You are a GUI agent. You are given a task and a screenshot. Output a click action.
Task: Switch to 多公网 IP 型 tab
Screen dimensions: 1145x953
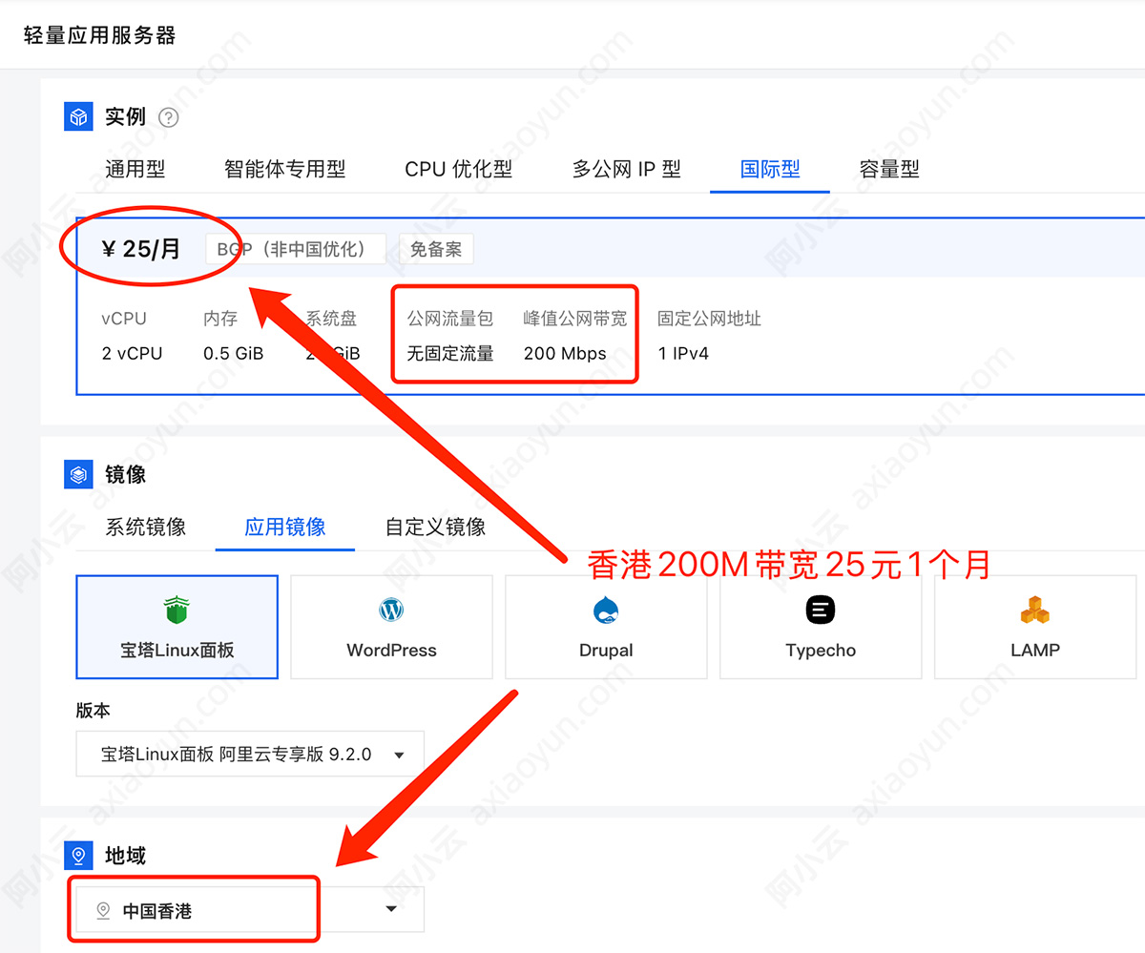[x=627, y=170]
